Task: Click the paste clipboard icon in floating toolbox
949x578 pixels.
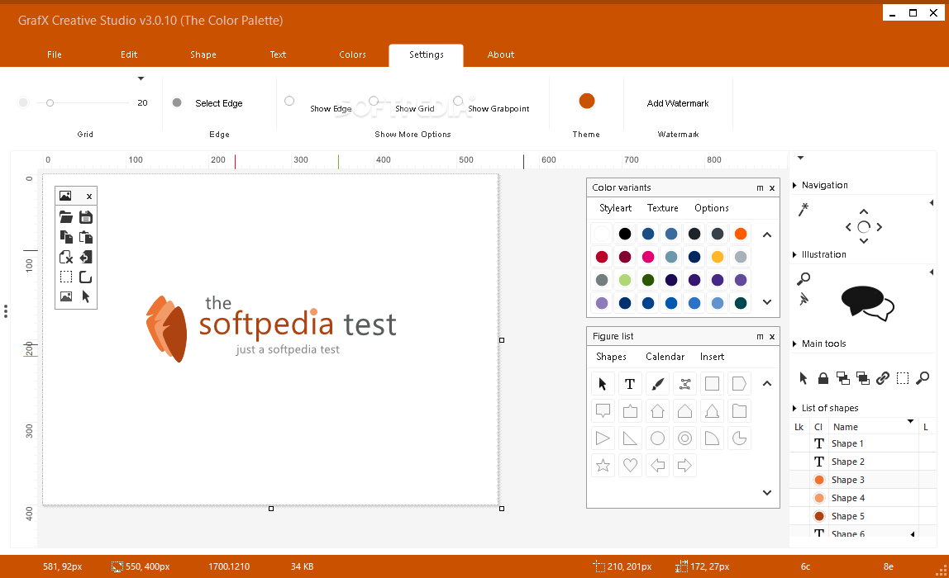Action: click(x=86, y=237)
